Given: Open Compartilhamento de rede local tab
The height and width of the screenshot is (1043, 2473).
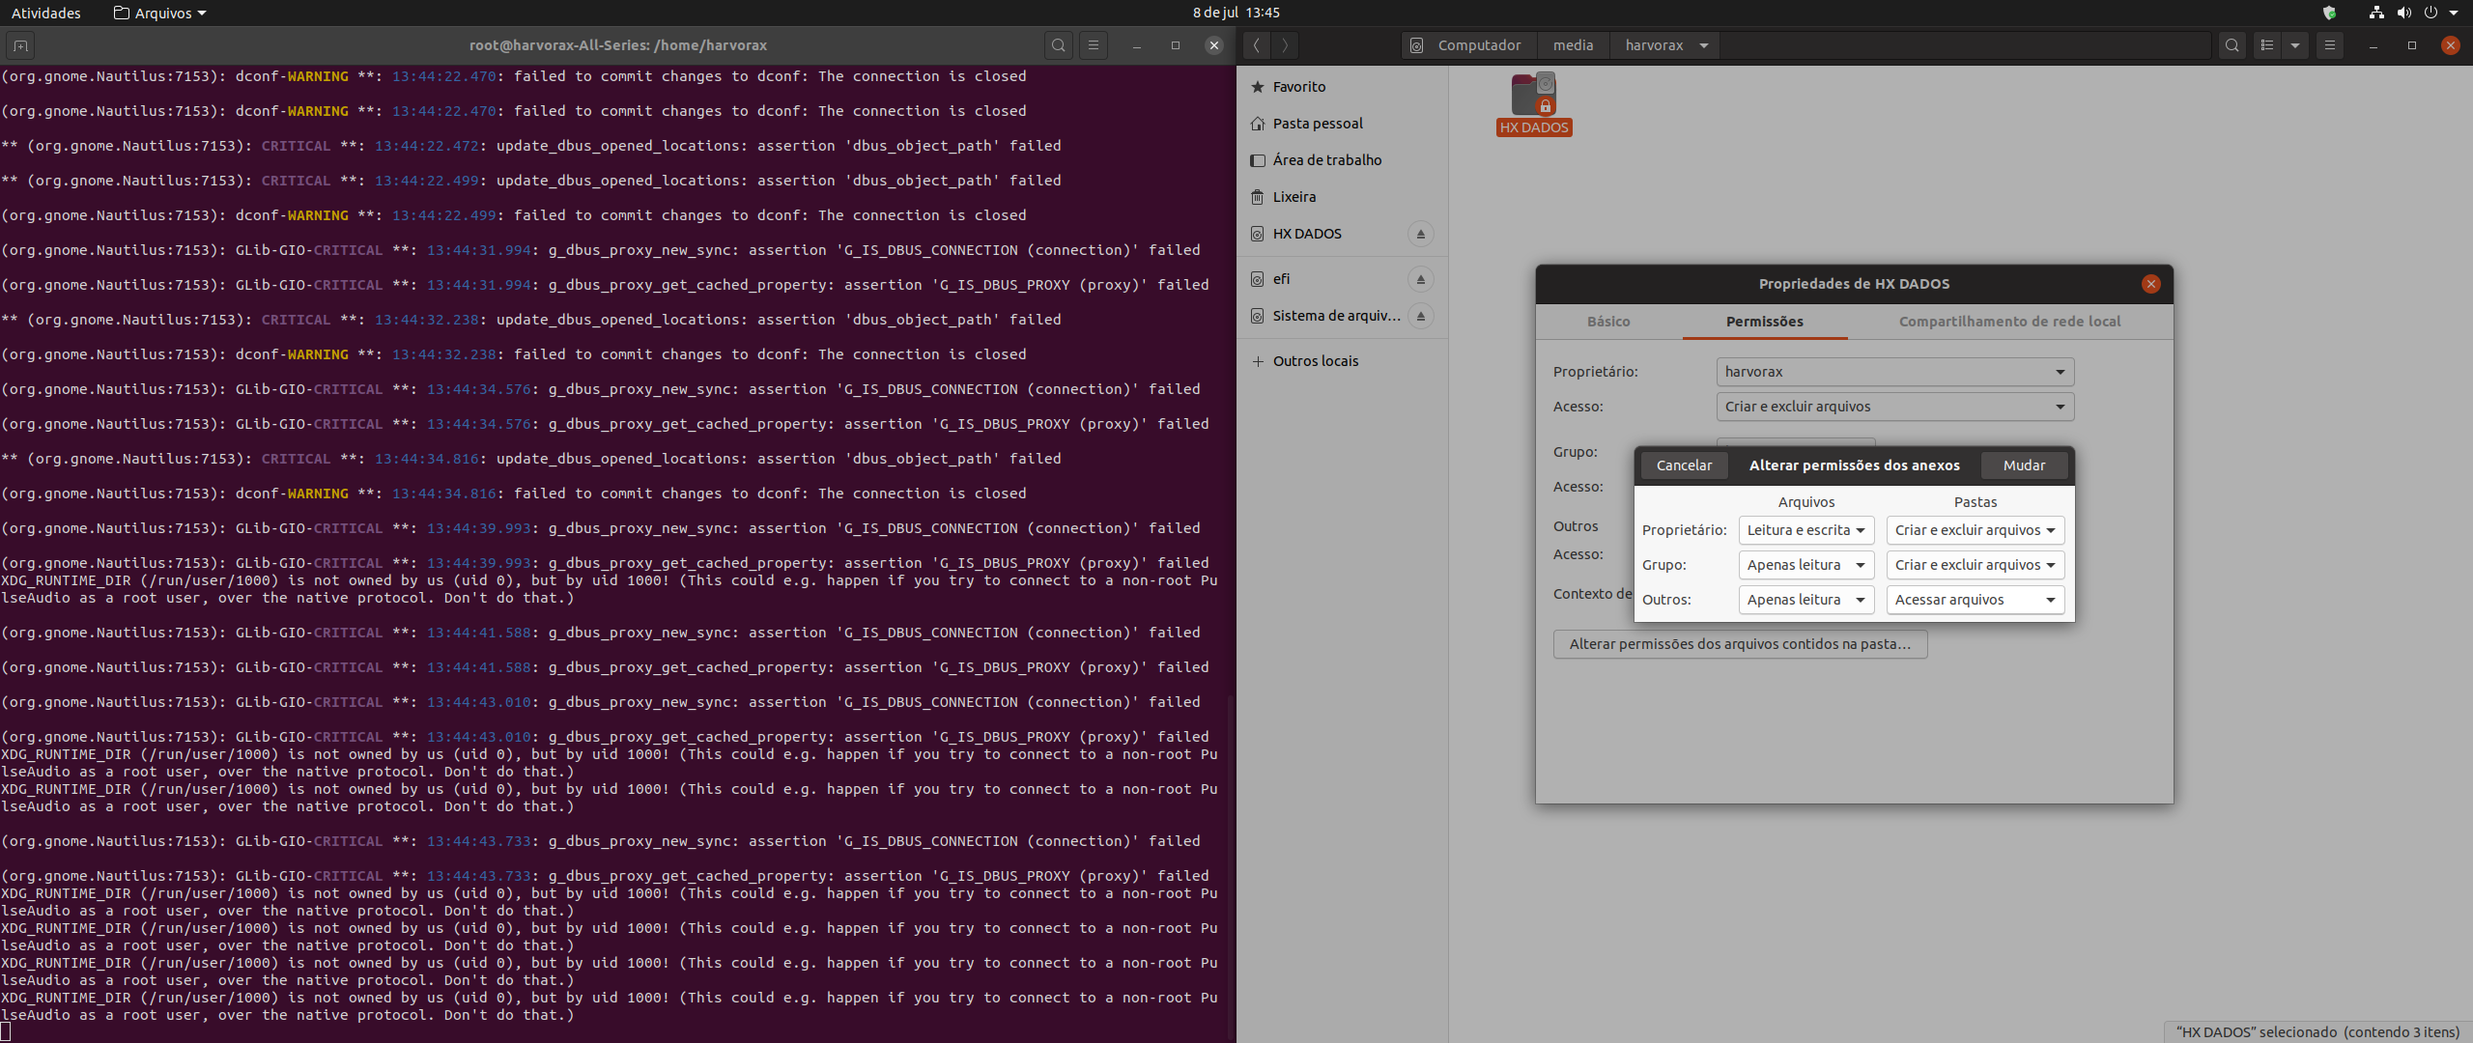Looking at the screenshot, I should 2009,322.
